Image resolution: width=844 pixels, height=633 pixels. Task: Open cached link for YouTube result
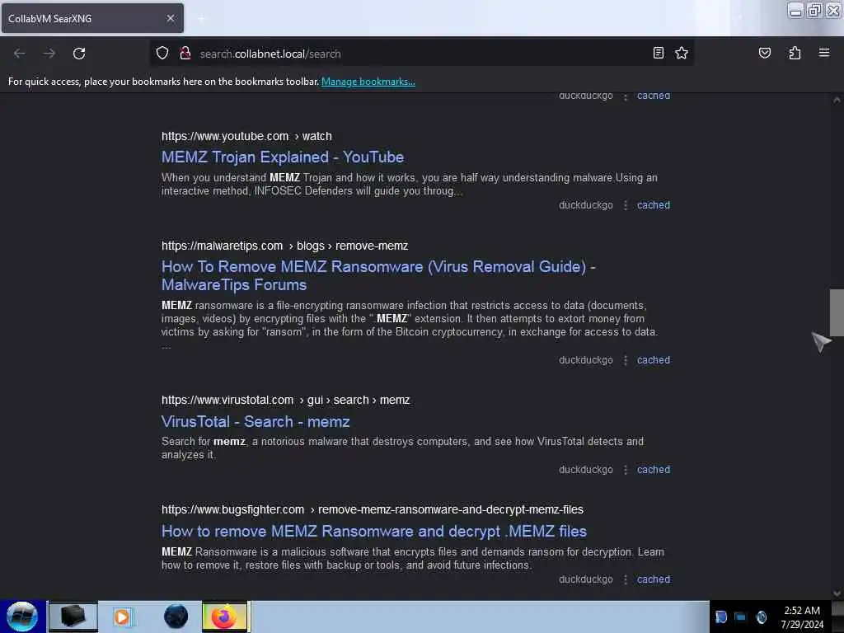click(x=654, y=205)
